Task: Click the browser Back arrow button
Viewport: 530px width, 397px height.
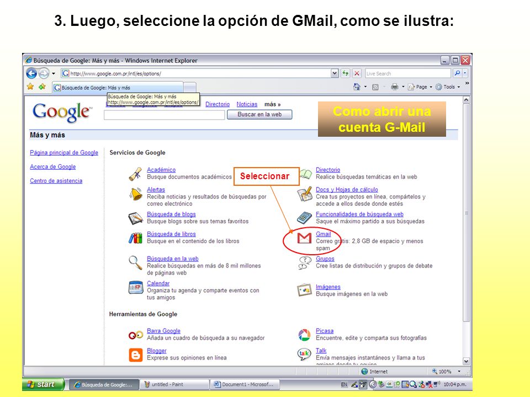Action: [x=32, y=73]
